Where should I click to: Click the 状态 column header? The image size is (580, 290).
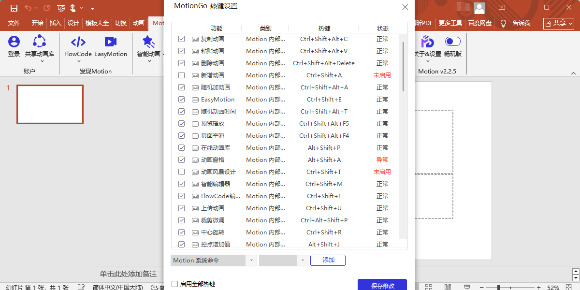point(382,29)
